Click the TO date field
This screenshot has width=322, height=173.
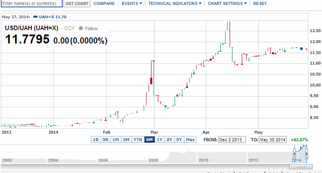pyautogui.click(x=273, y=140)
